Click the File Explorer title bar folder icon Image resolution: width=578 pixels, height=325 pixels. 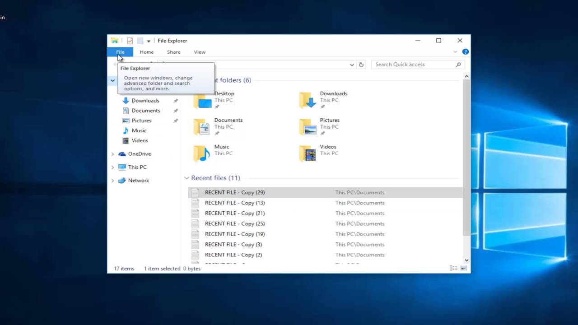coord(115,41)
